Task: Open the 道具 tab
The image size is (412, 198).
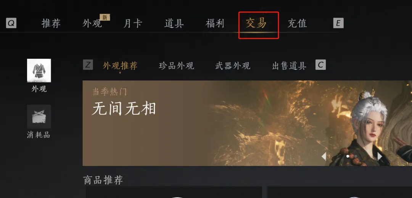Action: pos(174,23)
